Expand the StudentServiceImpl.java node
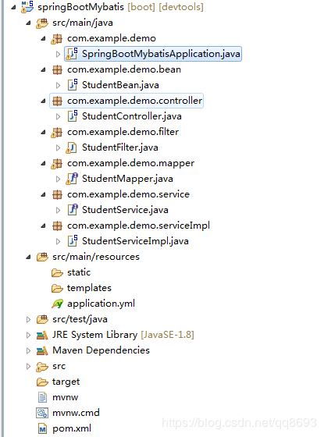Screen dimensions: 324x437 coord(58,241)
